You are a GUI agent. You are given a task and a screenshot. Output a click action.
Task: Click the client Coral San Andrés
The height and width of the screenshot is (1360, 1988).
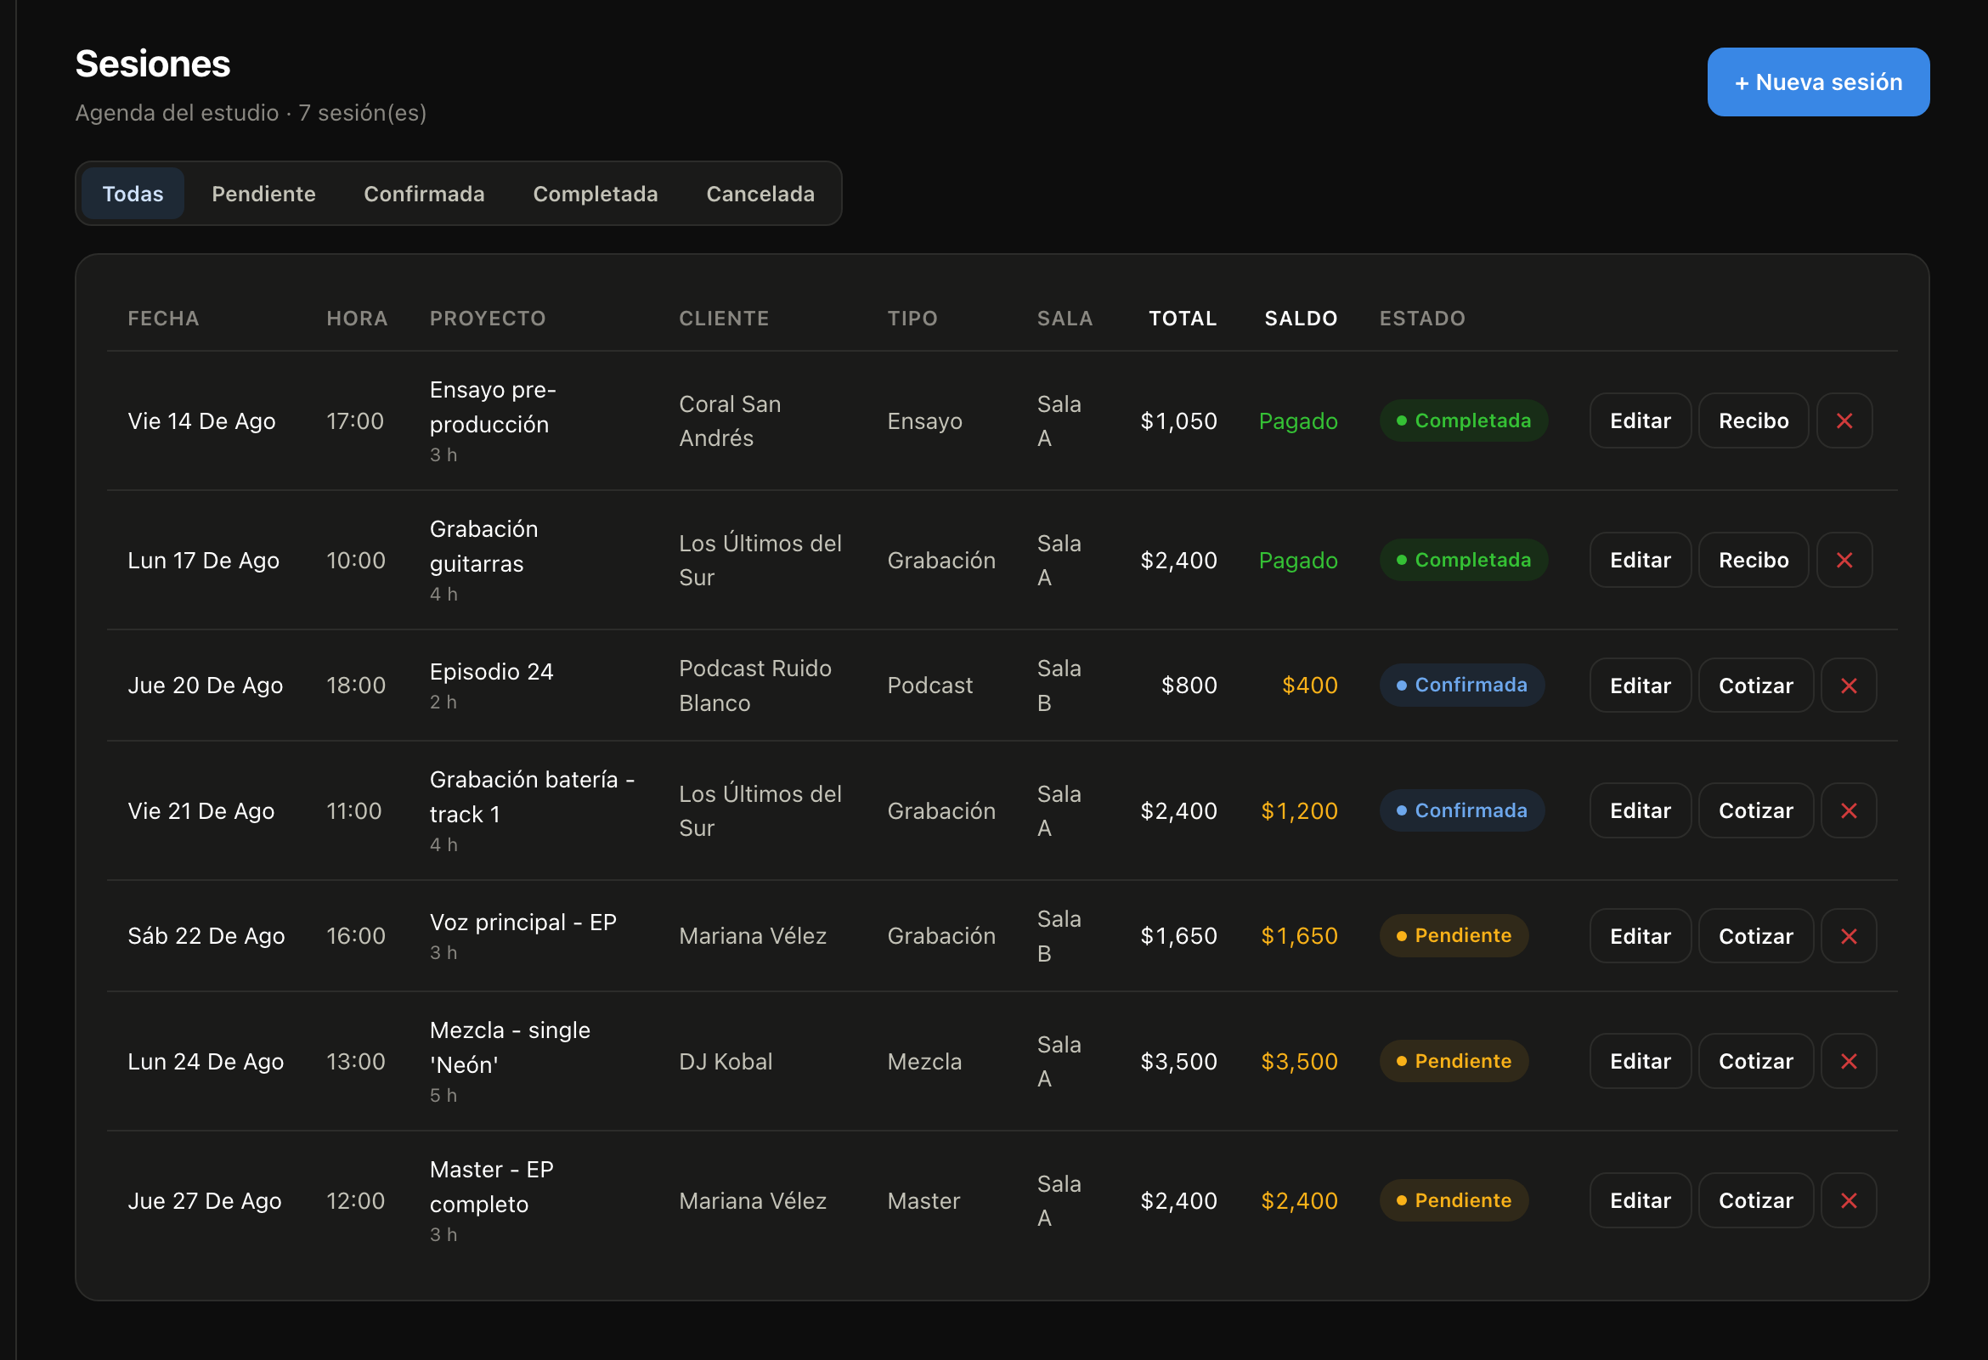730,420
